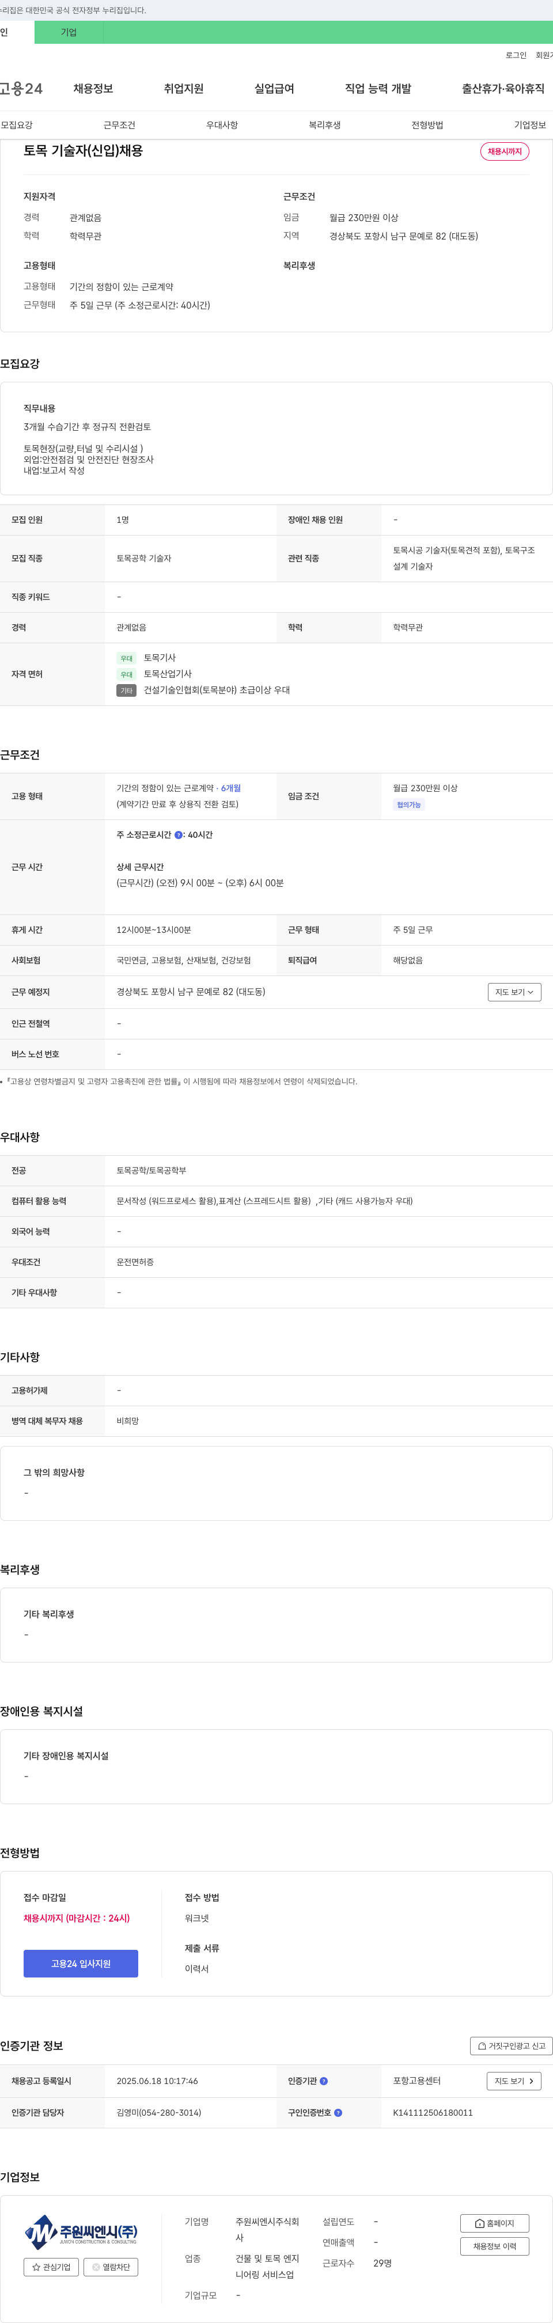Jump to 모집요강 section tab

tap(16, 126)
